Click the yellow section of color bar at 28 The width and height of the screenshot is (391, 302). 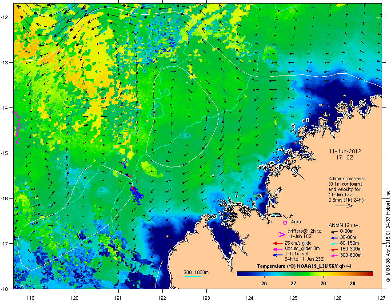323,274
